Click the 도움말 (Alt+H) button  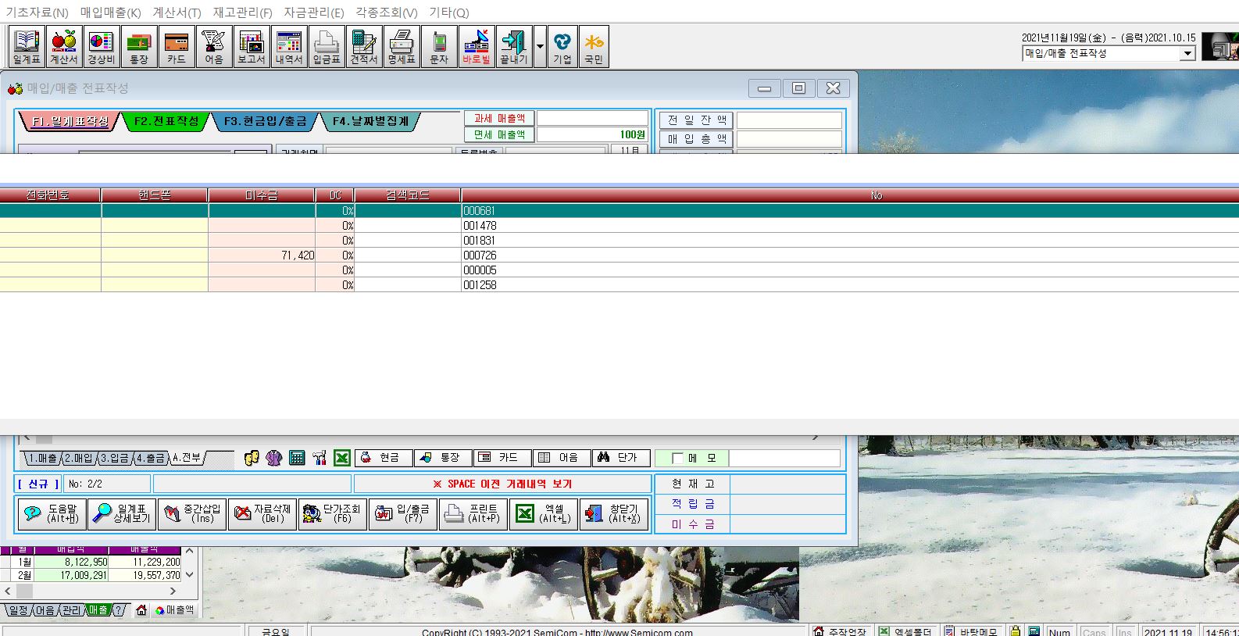click(x=52, y=513)
